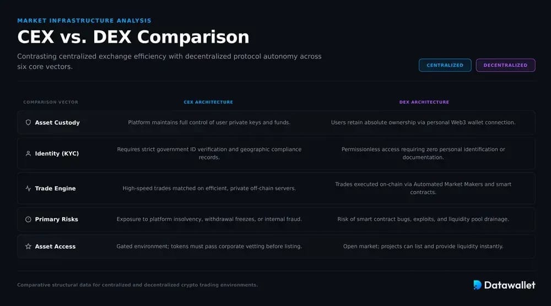Viewport: 551px width, 306px height.
Task: Click the CEX ARCHITECTURE column header
Action: 208,102
